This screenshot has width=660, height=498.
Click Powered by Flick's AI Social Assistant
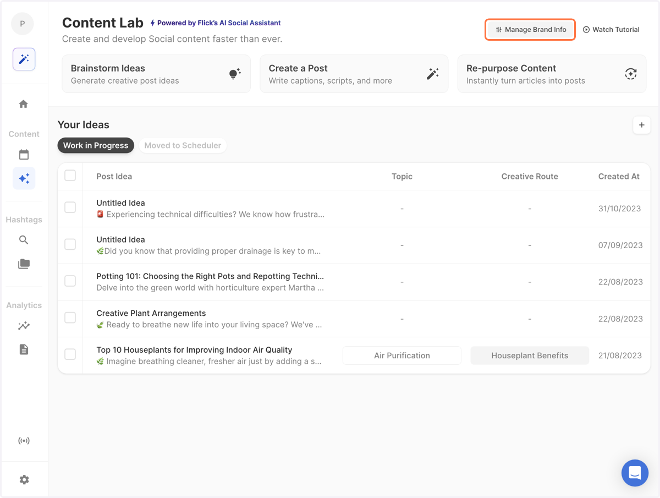click(216, 23)
